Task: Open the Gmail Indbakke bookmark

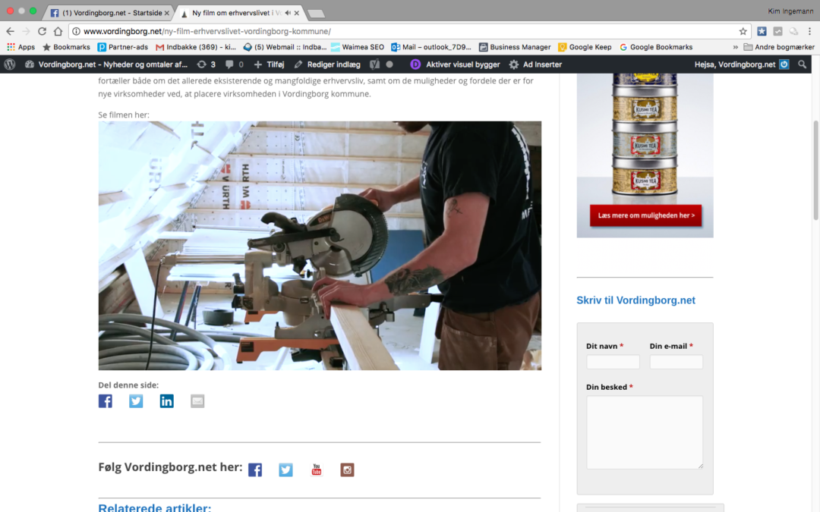Action: tap(196, 47)
